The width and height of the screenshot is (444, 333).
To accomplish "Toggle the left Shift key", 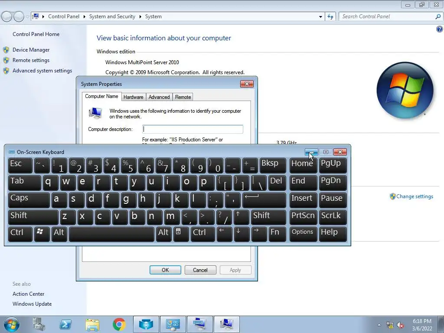I will pos(33,218).
